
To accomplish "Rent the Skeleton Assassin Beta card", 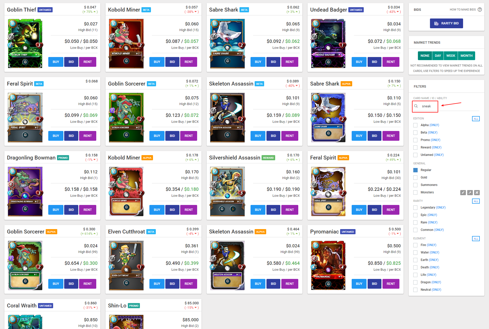I will (290, 136).
